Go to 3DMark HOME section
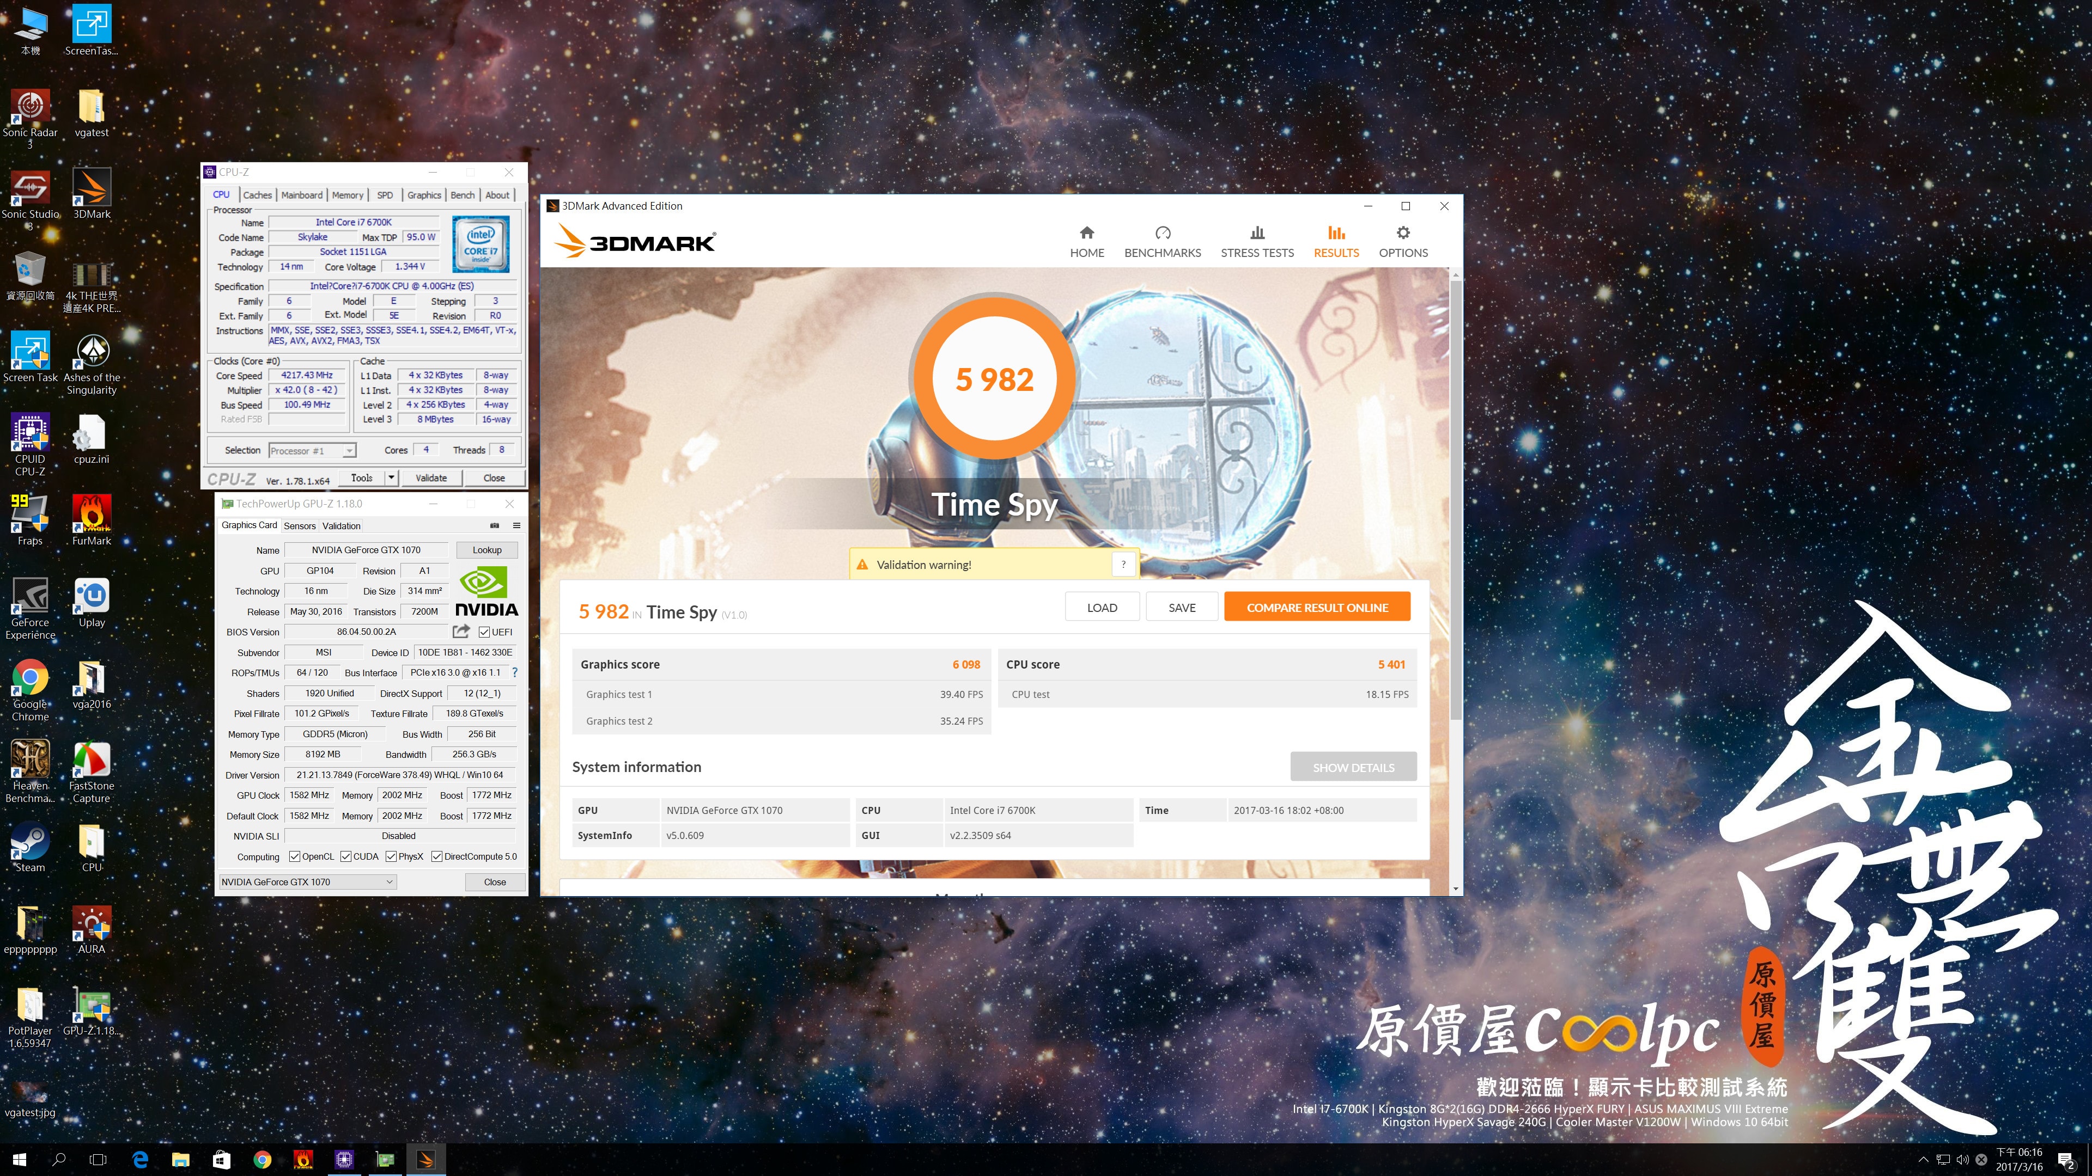The width and height of the screenshot is (2092, 1176). [1087, 243]
